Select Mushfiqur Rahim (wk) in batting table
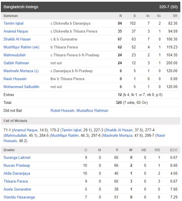The width and height of the screenshot is (182, 201). [x=21, y=47]
